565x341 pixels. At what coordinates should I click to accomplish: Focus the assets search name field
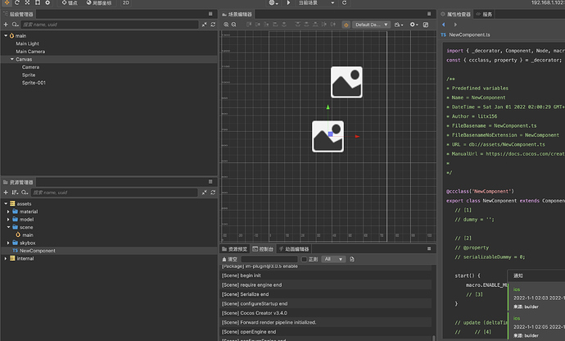114,193
